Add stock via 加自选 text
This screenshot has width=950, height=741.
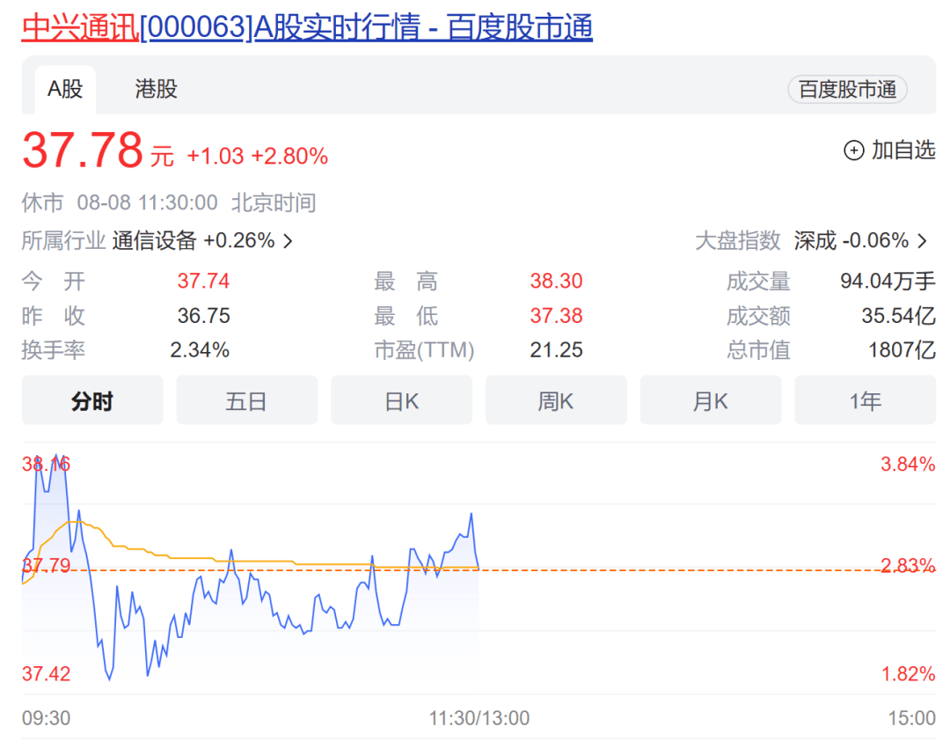[x=903, y=150]
